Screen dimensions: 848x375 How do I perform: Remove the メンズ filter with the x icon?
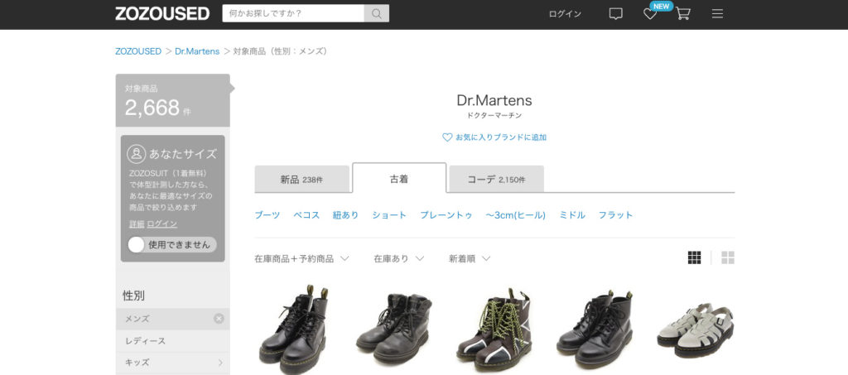click(219, 319)
